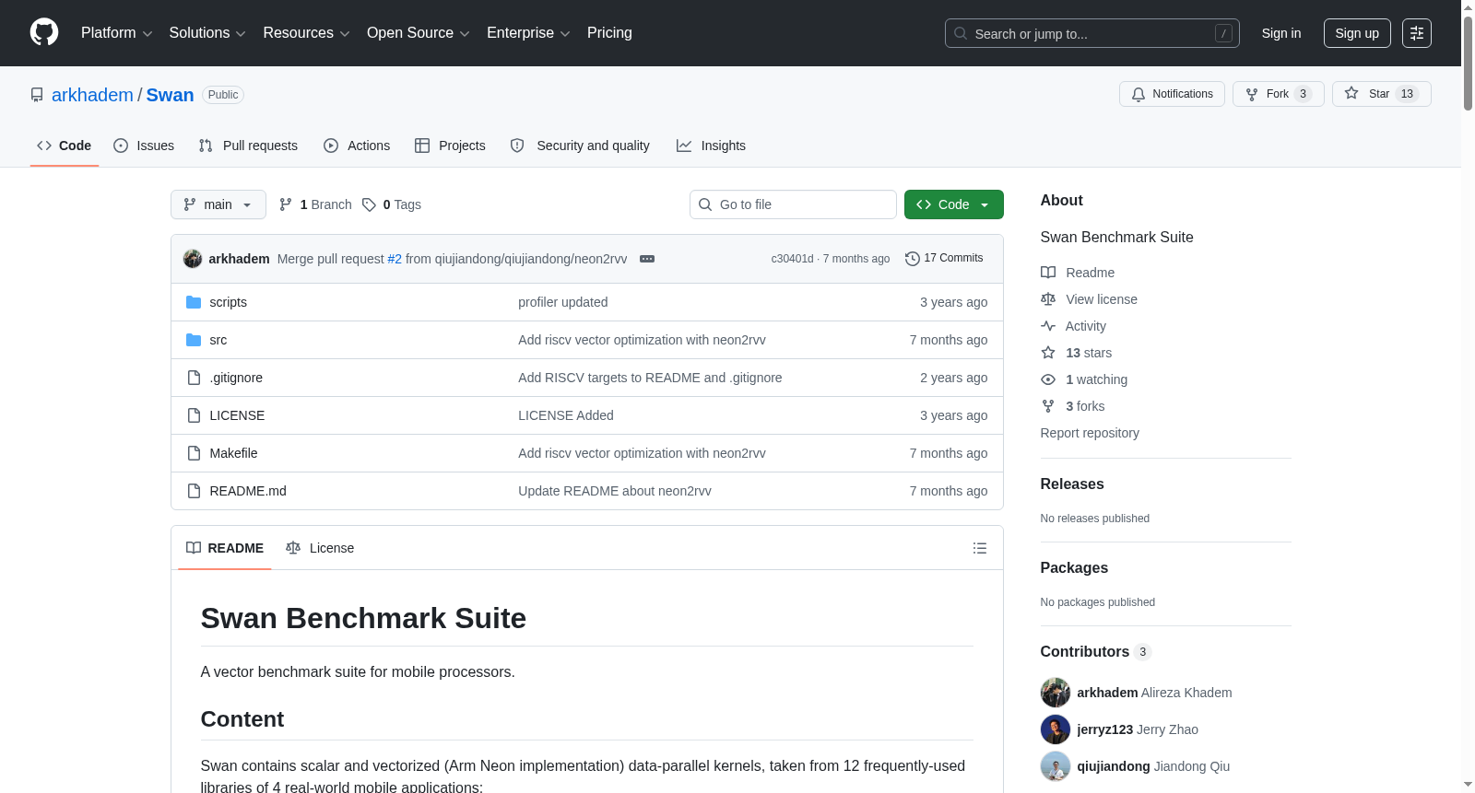
Task: Click the eye icon beside 1 watching
Action: click(x=1048, y=379)
